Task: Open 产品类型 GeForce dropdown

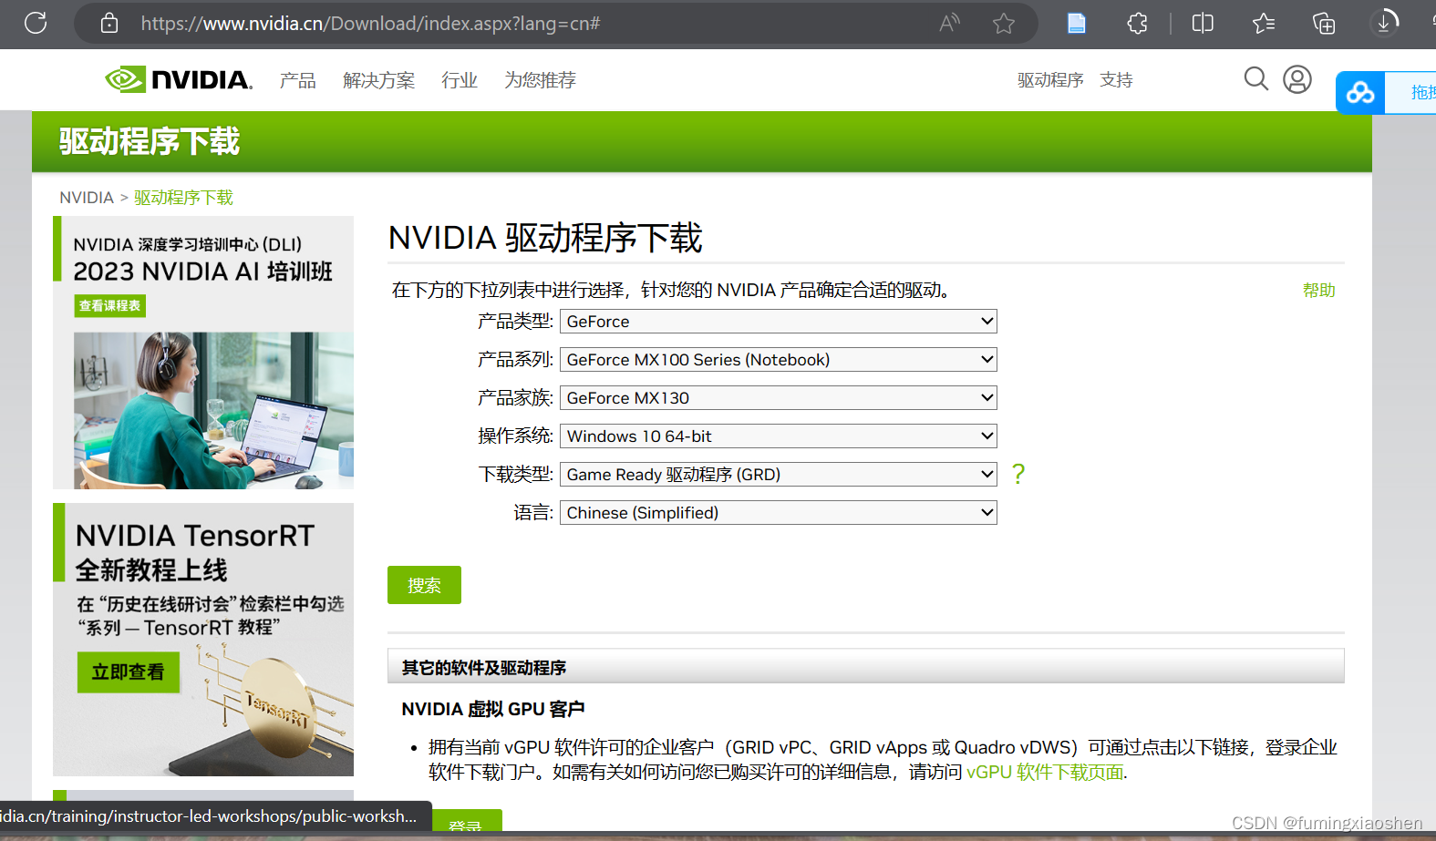Action: point(779,321)
